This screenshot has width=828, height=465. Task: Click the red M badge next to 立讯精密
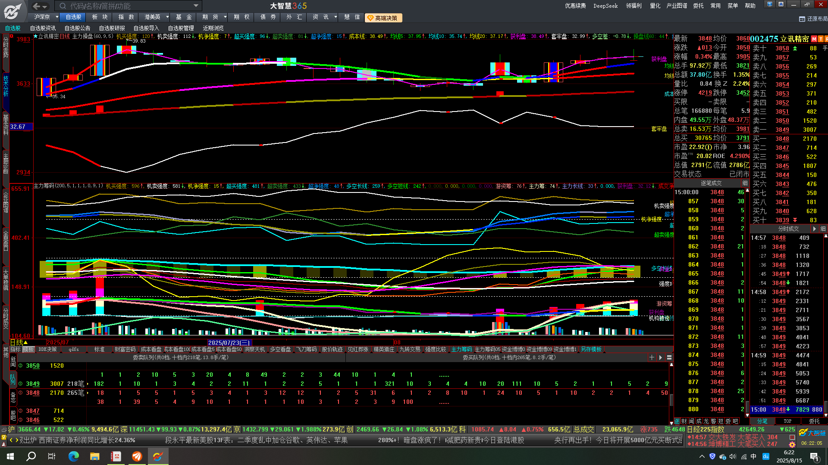tap(814, 39)
